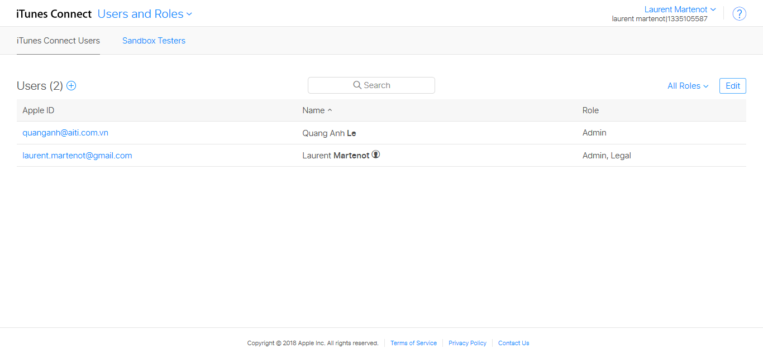Click the account holder icon beside Martenot
The image size is (763, 358).
[x=376, y=155]
